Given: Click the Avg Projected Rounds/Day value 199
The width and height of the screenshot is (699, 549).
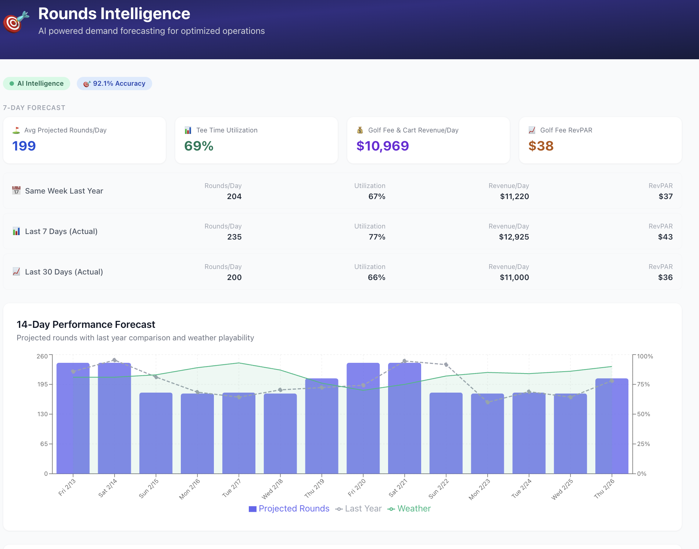Looking at the screenshot, I should 24,146.
